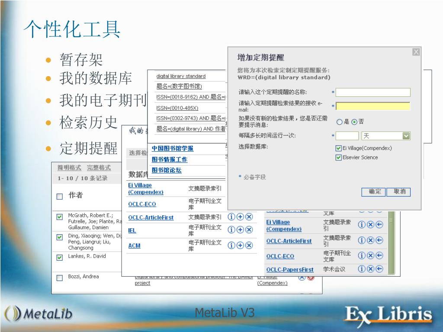Uncheck the Lankes, R. David checkbox
Image resolution: width=443 pixels, height=332 pixels.
(60, 258)
